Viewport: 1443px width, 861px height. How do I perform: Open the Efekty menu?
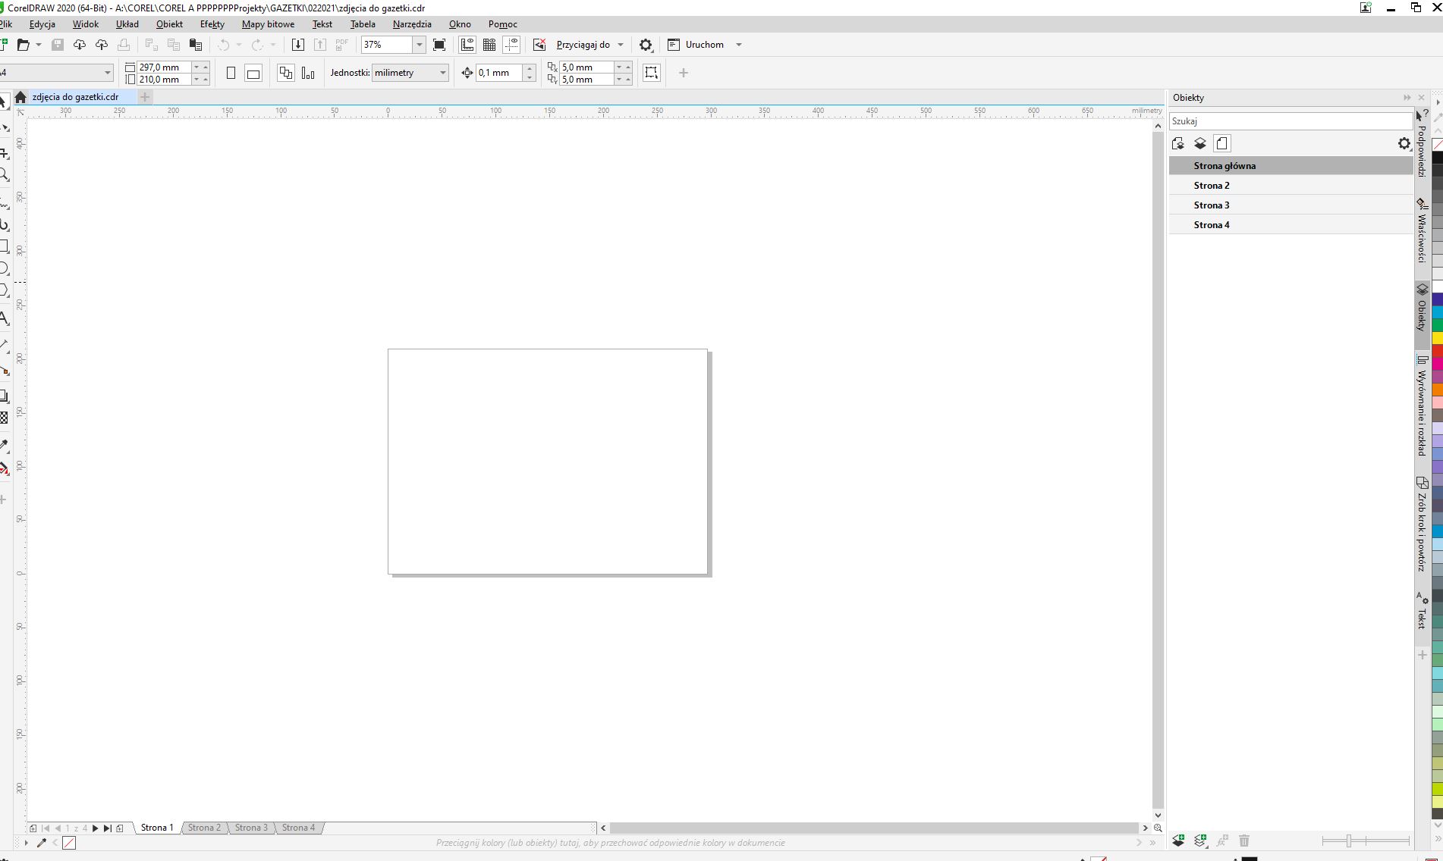point(212,24)
